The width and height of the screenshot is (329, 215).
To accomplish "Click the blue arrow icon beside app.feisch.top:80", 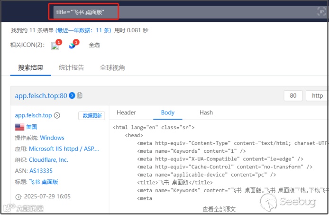I will click(x=72, y=95).
